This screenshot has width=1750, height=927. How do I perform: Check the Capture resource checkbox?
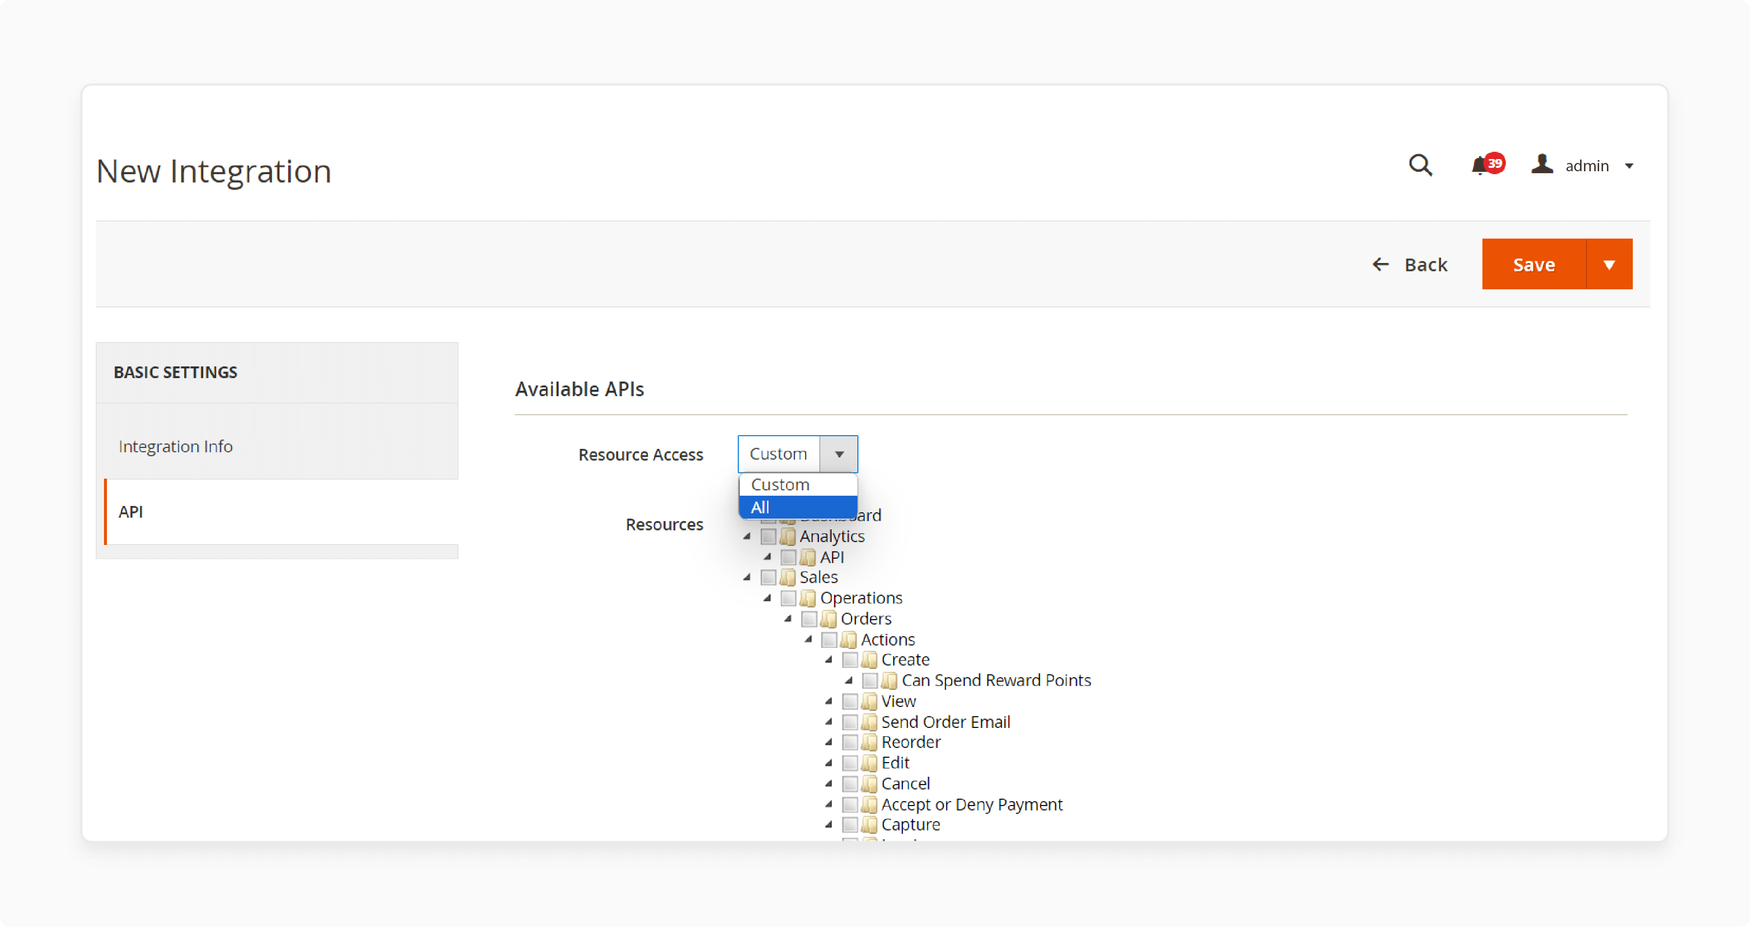(x=850, y=825)
